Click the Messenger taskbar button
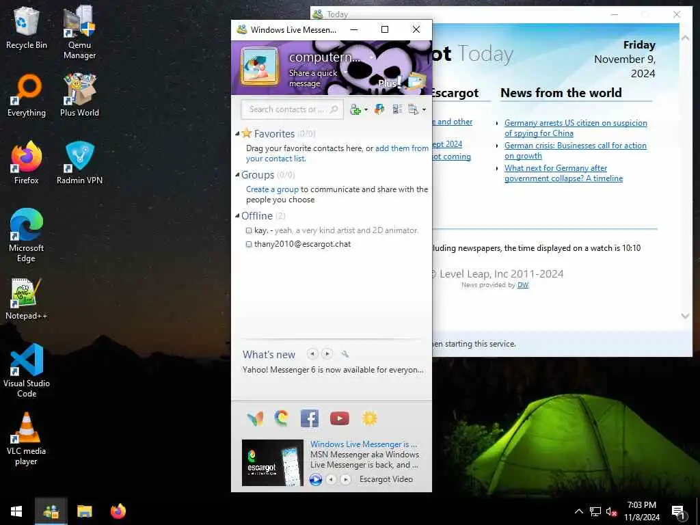 pos(51,511)
